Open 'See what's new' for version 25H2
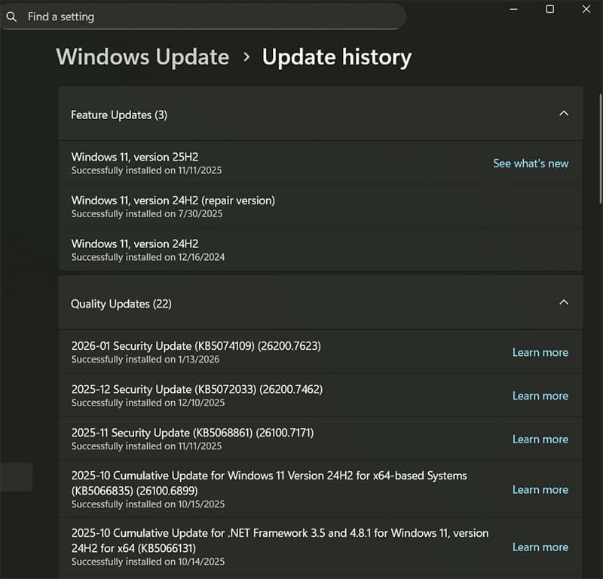Image resolution: width=603 pixels, height=579 pixels. (531, 164)
